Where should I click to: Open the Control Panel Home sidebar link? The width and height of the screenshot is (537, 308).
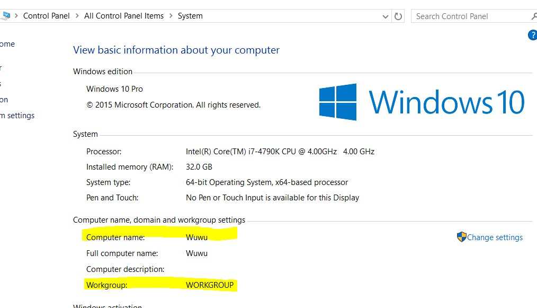pos(7,44)
